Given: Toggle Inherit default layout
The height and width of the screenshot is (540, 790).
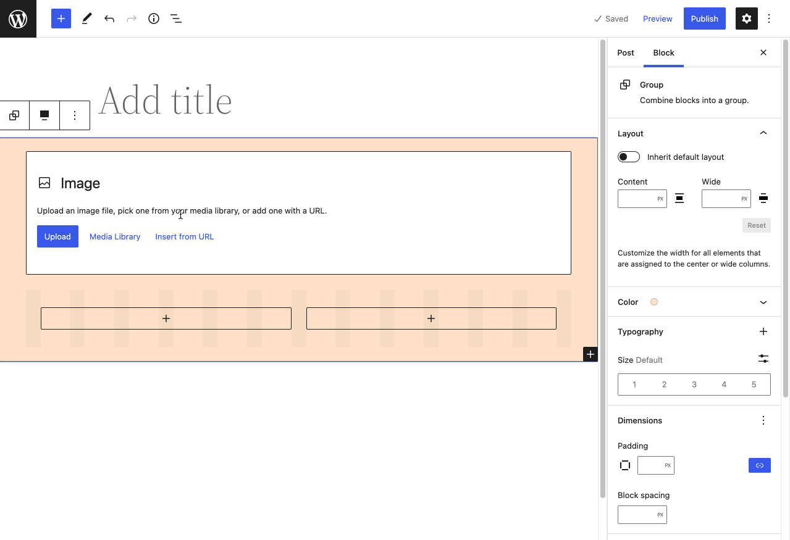Looking at the screenshot, I should pyautogui.click(x=628, y=157).
